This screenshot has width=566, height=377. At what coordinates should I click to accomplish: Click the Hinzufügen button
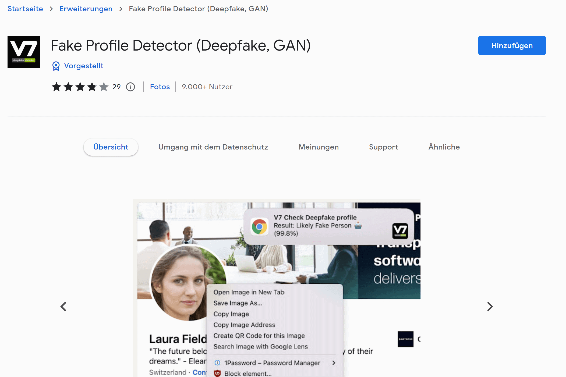512,45
